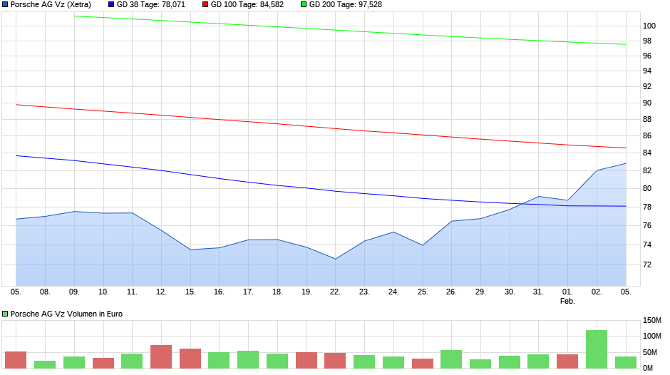Click the green volume legend swatch
The height and width of the screenshot is (375, 670).
pos(5,314)
